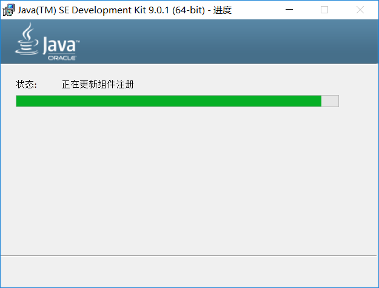Viewport: 379px width, 288px height.
Task: Click the status text 正在更新组件注册
Action: click(x=98, y=85)
